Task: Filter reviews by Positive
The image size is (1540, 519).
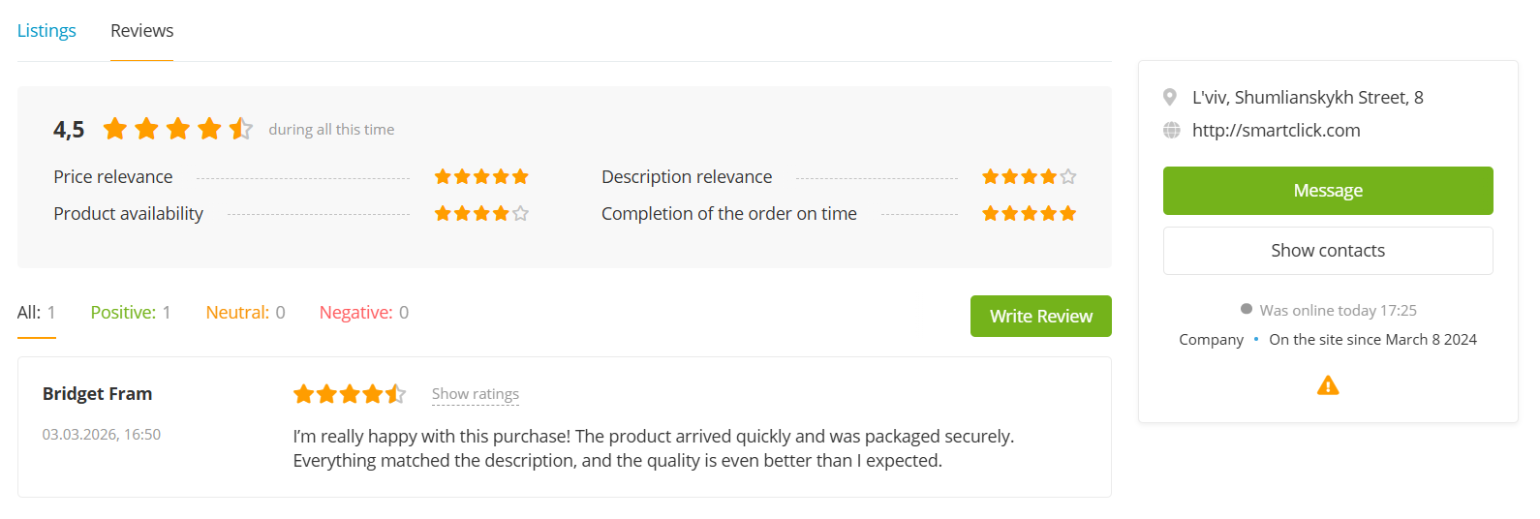Action: [131, 313]
